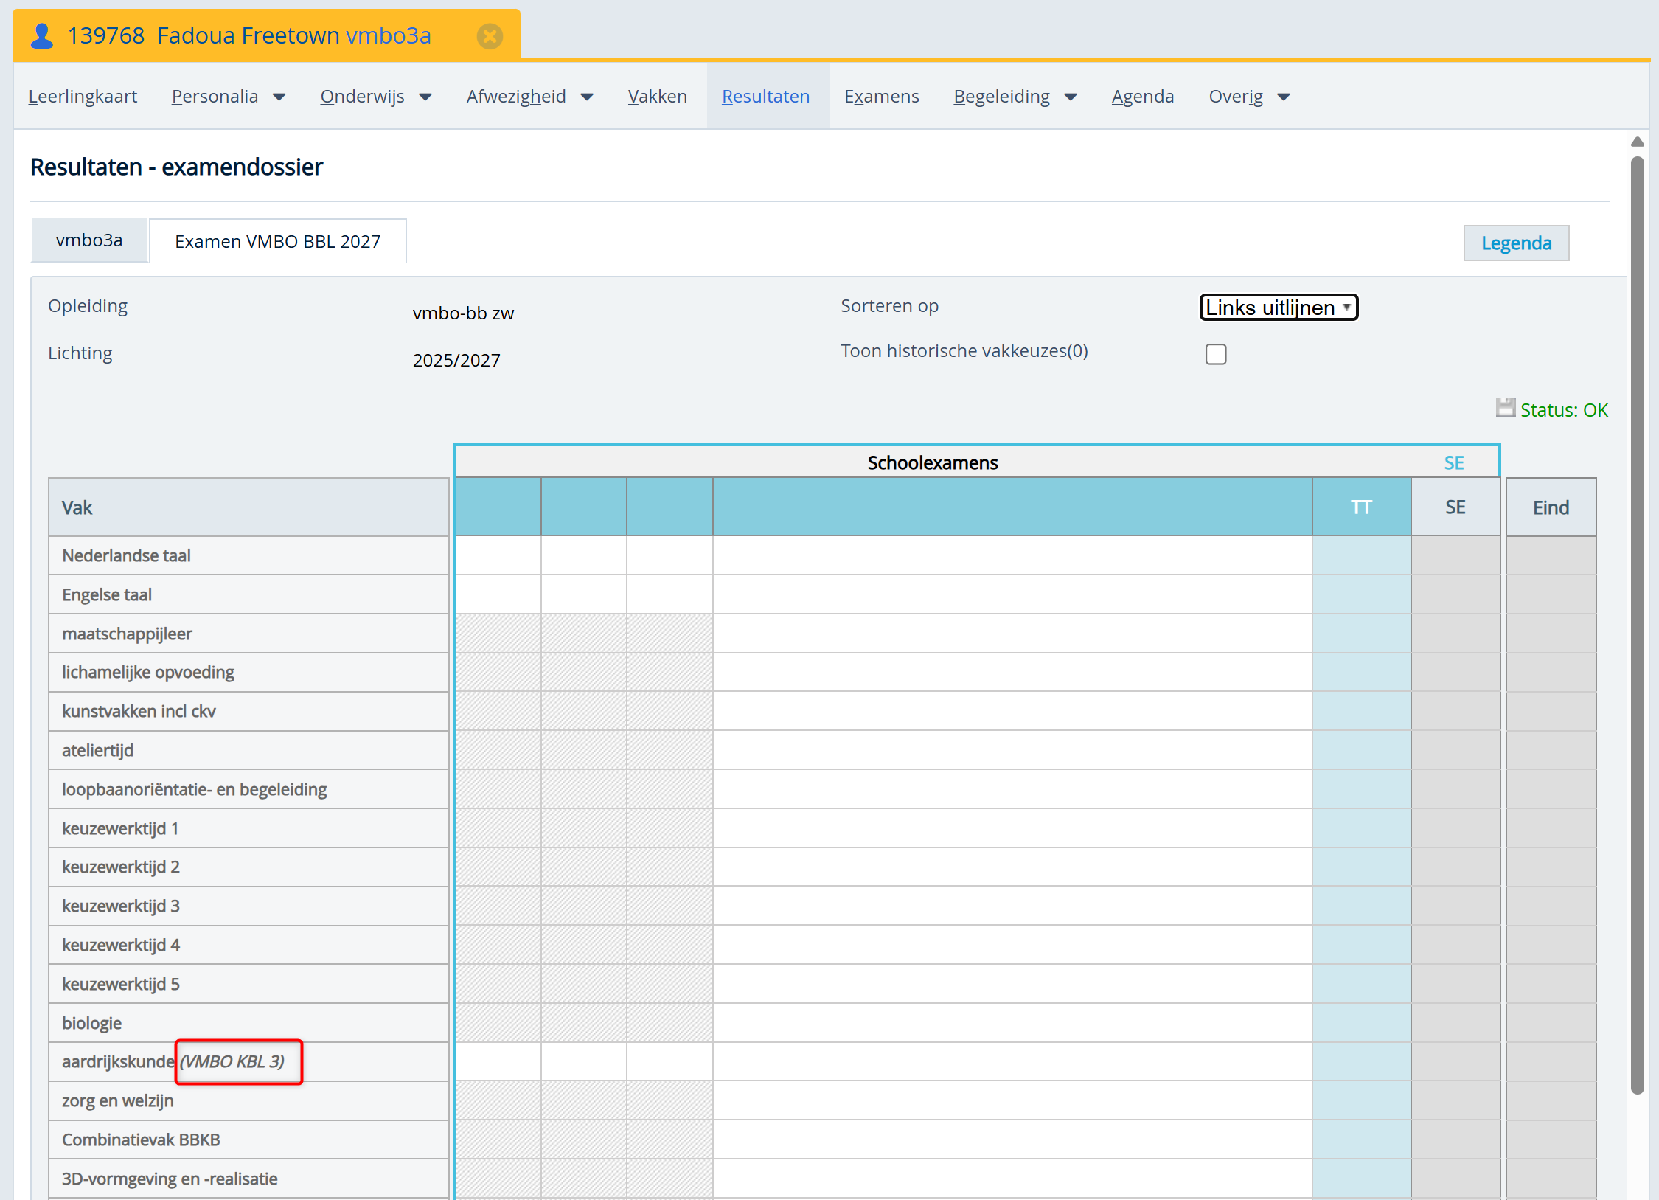
Task: Click the SE link in Schoolexamens header
Action: point(1453,463)
